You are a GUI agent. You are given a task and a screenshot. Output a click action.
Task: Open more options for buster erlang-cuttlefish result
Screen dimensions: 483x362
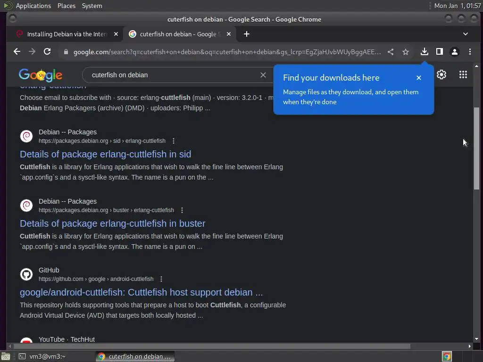pos(182,210)
